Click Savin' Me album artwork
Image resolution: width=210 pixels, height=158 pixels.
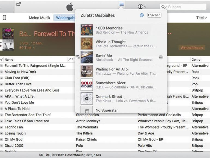pyautogui.click(x=87, y=57)
